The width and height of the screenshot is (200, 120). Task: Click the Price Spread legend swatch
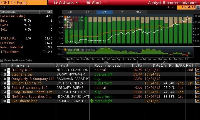point(65,50)
